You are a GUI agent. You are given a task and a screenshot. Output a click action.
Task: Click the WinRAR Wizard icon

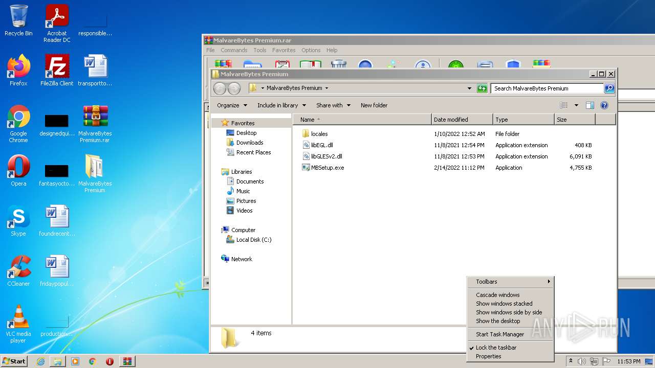pos(394,64)
